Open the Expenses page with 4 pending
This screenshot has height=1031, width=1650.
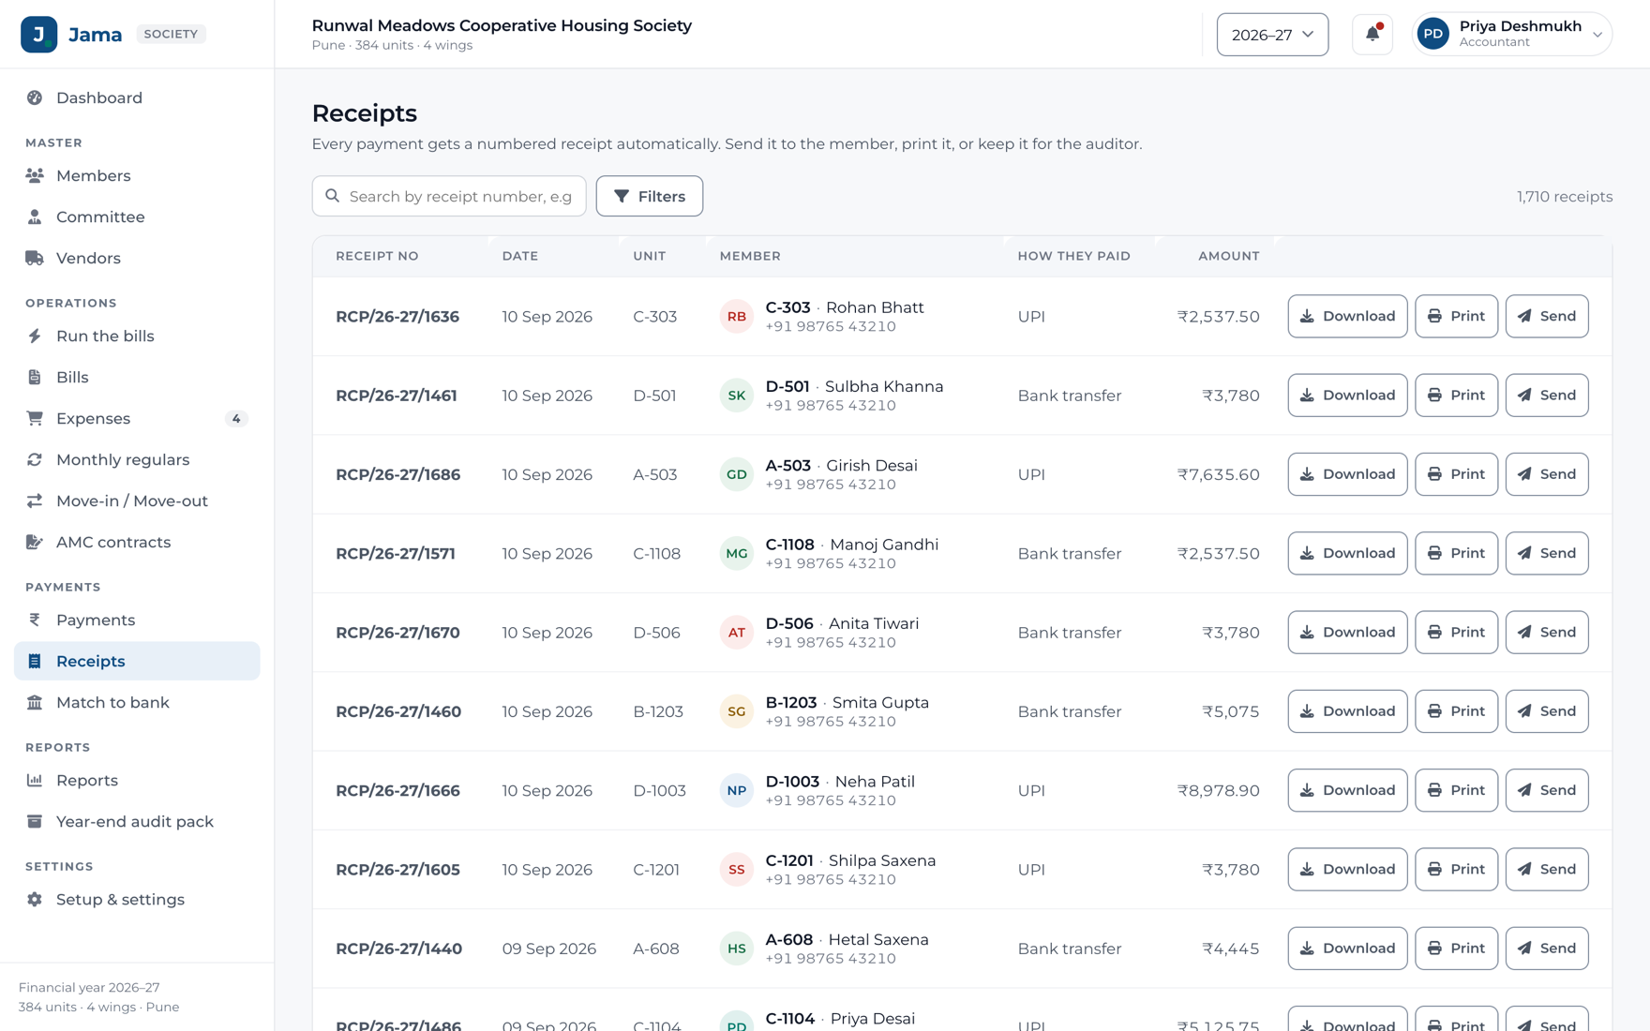tap(137, 418)
